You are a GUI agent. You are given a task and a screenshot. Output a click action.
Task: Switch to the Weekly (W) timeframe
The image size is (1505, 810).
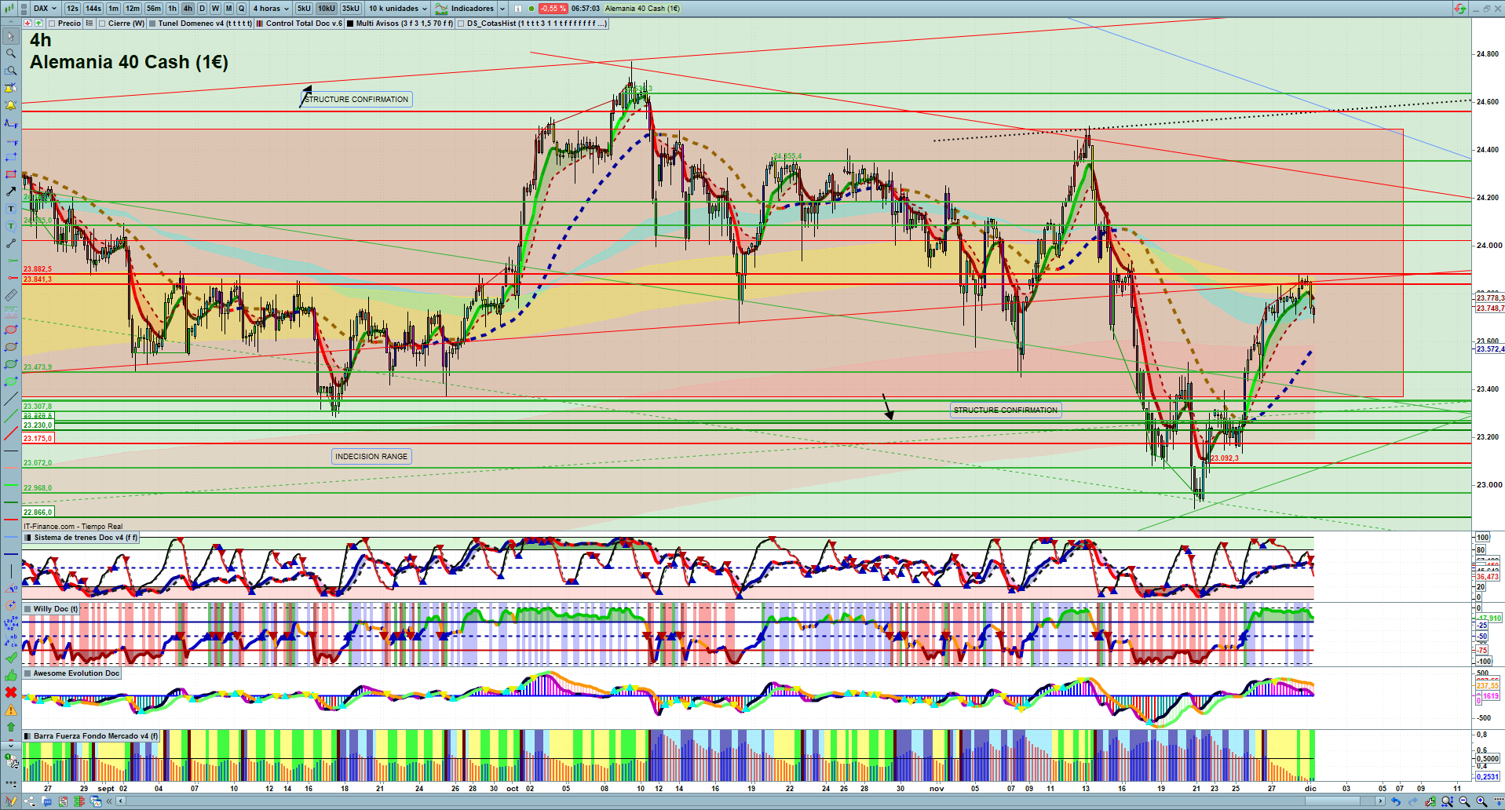tap(215, 9)
